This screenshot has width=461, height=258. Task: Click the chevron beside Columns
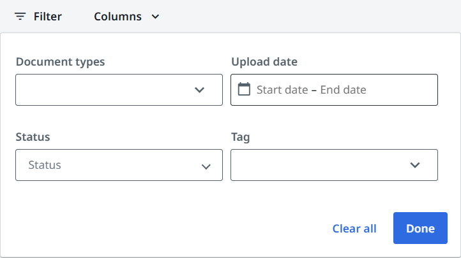[155, 17]
